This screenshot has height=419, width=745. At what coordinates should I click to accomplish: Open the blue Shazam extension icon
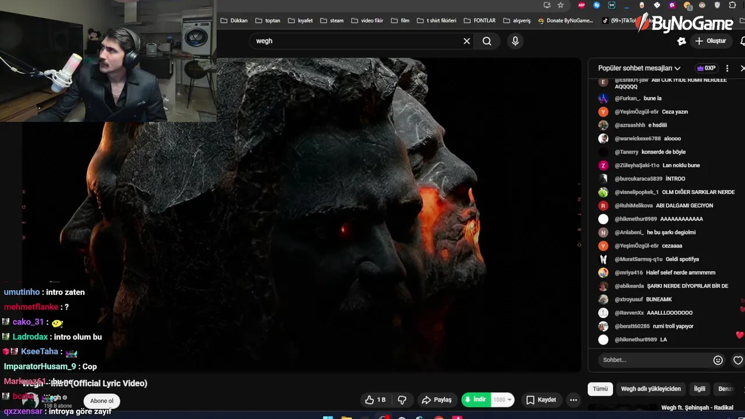pos(597,5)
